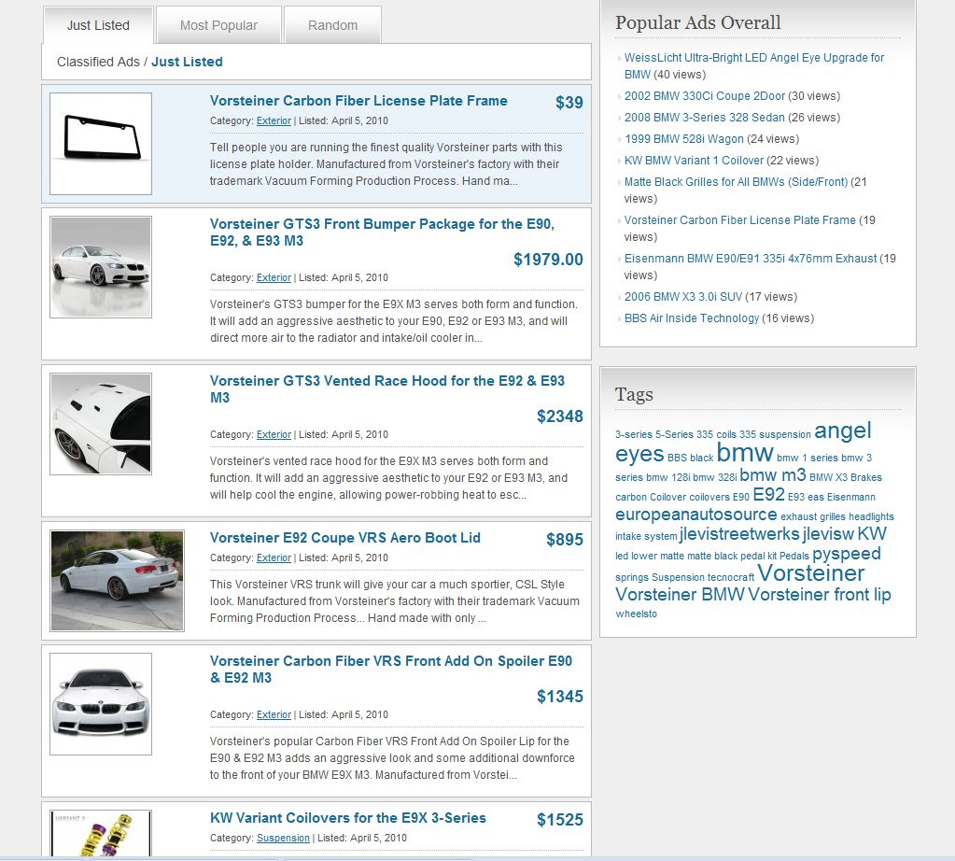Image resolution: width=955 pixels, height=861 pixels.
Task: Click the $1525 price
Action: 560,820
